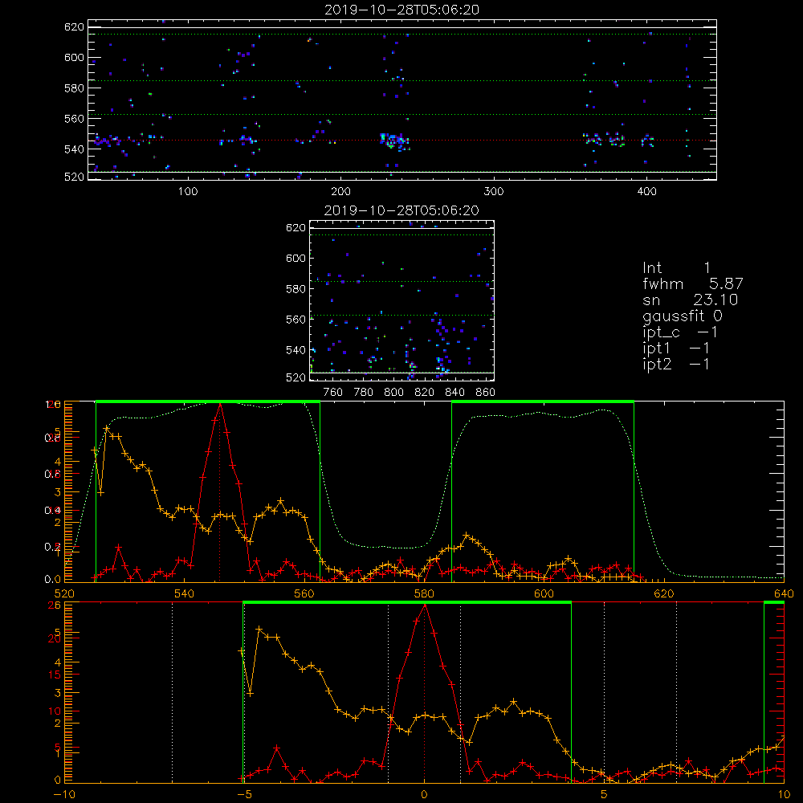Click x-axis label 300 on top plot
This screenshot has height=803, width=803.
pyautogui.click(x=494, y=192)
